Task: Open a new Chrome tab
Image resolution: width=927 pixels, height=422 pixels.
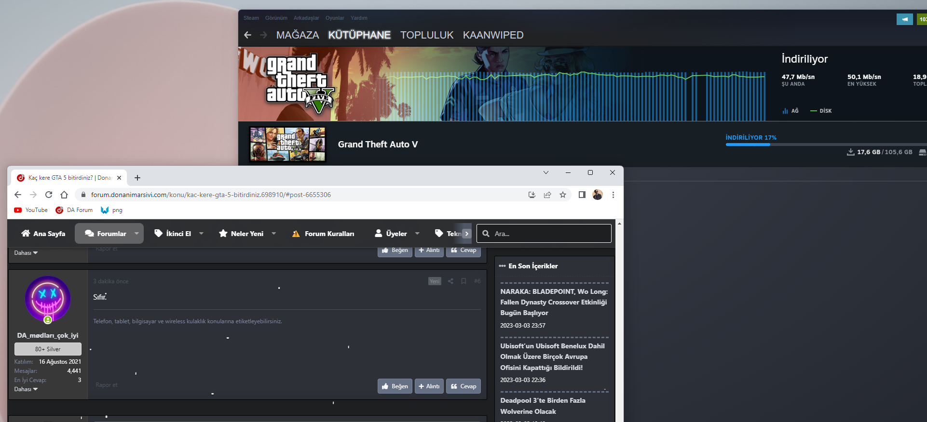Action: (137, 178)
